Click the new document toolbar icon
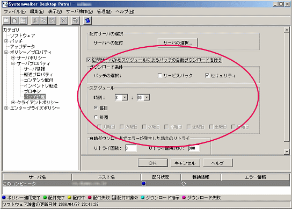 click(x=14, y=20)
